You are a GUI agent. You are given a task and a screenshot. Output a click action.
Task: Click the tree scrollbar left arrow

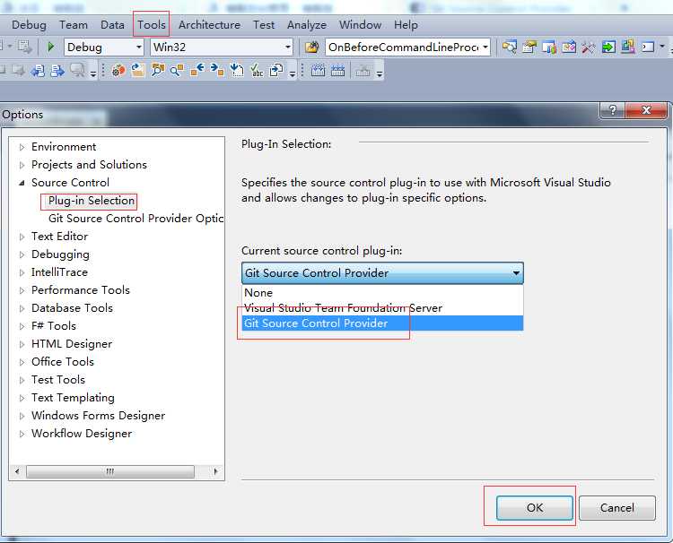pyautogui.click(x=17, y=471)
